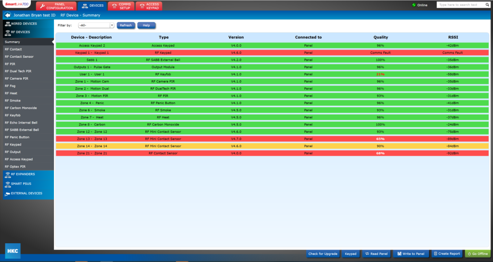This screenshot has width=493, height=262.
Task: Open RF SABB External Bell sidebar item
Action: point(28,130)
